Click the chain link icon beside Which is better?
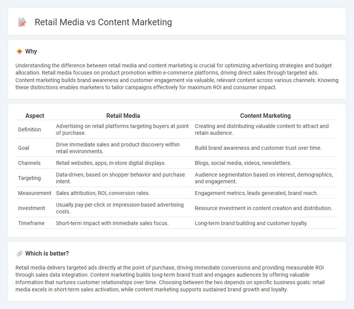The image size is (354, 309). (x=20, y=253)
